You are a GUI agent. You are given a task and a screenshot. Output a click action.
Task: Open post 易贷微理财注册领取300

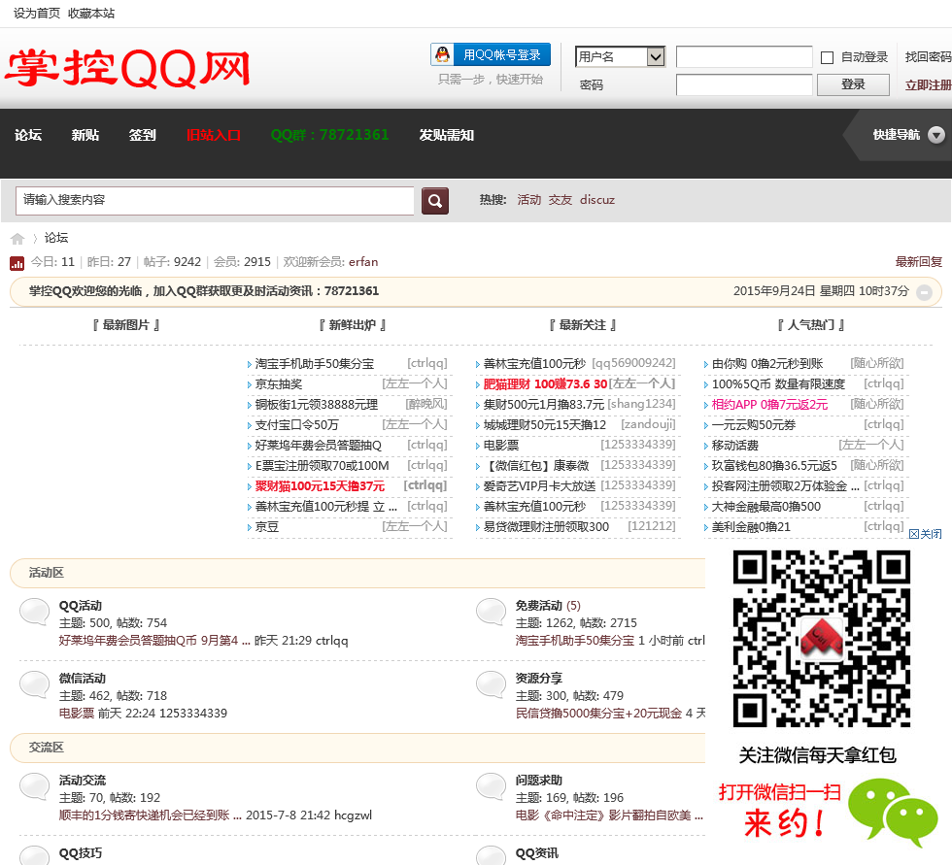(x=546, y=527)
